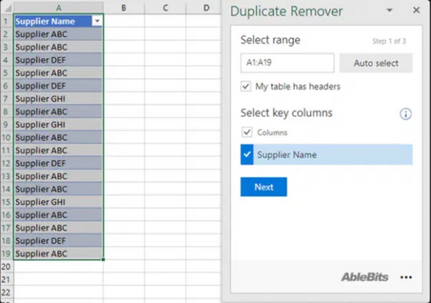Select cell A19 containing Supplier ABC
Viewport: 431px width, 303px height.
coord(58,254)
